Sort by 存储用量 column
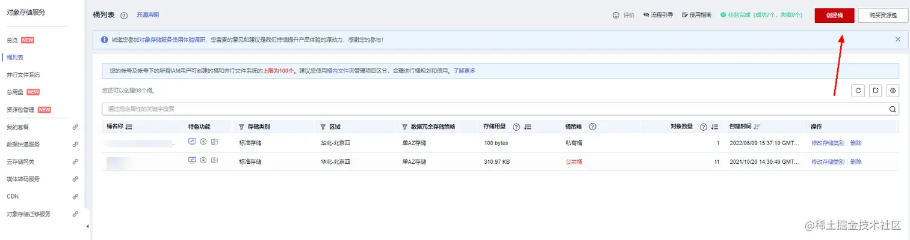This screenshot has width=910, height=240. 527,127
